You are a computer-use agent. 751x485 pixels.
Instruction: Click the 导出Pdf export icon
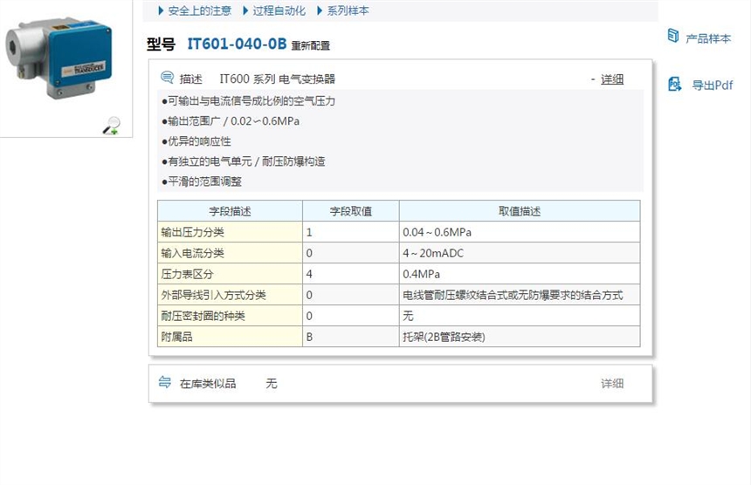[674, 85]
